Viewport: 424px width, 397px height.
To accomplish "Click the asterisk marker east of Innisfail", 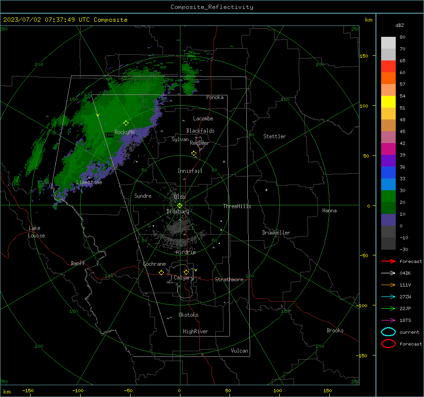I will [224, 162].
